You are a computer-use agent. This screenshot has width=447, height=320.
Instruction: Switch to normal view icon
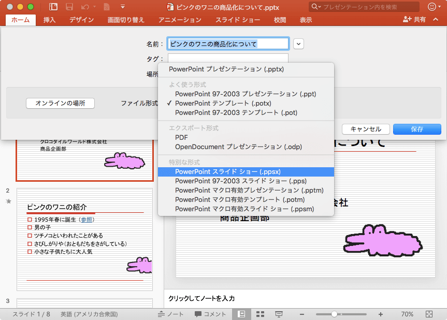(x=241, y=314)
